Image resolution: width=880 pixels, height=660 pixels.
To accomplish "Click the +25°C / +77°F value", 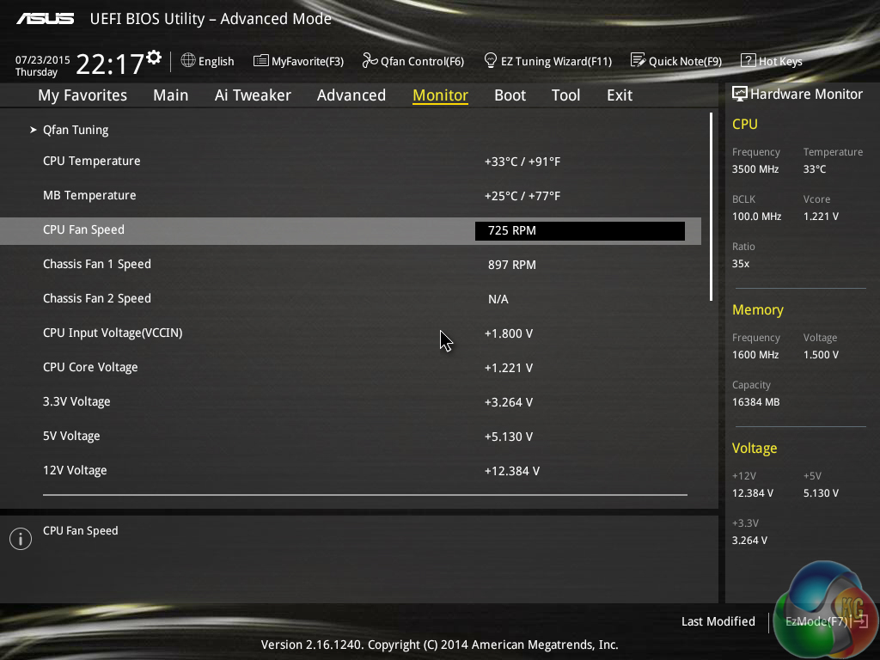I will click(522, 196).
